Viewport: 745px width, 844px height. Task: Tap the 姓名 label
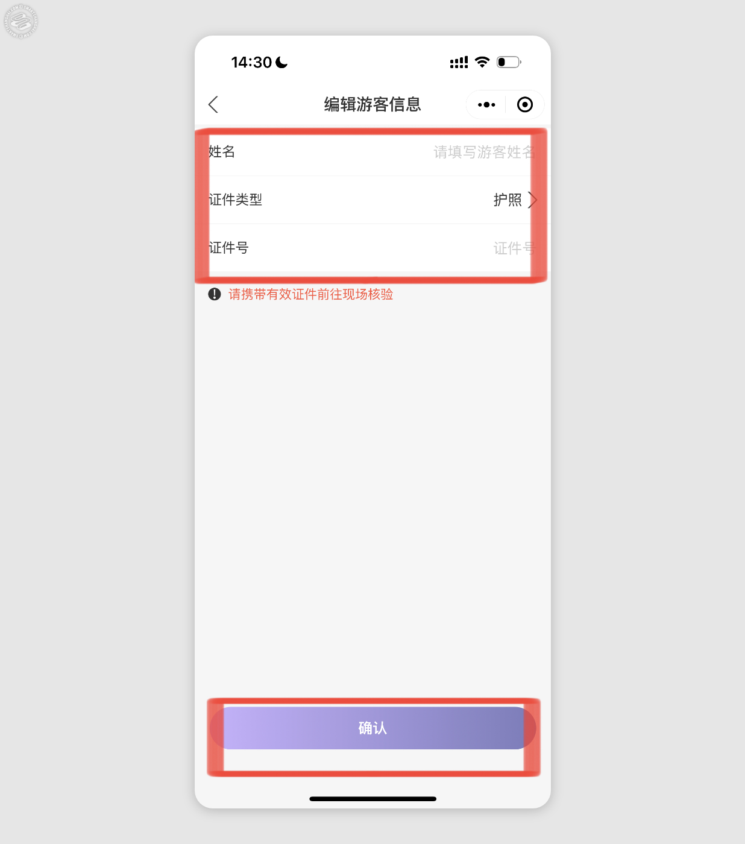[222, 151]
